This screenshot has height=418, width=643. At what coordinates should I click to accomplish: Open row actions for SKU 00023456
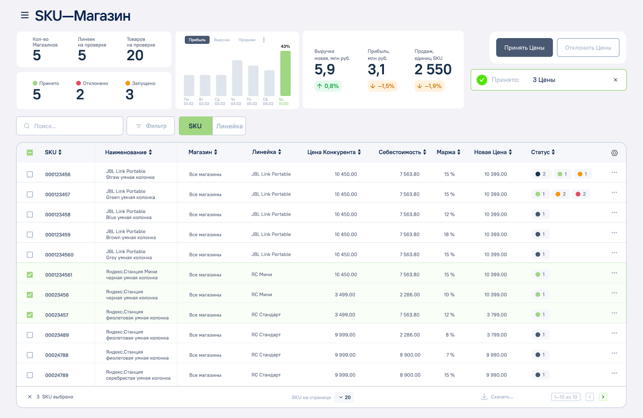point(614,293)
